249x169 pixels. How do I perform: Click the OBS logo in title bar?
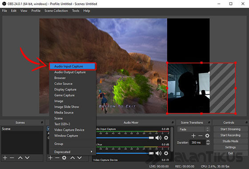click(x=4, y=4)
